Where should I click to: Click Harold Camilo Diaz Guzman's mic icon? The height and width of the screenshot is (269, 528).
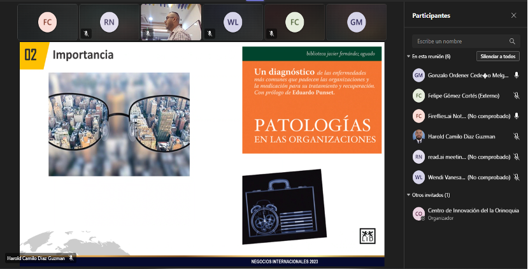(517, 136)
